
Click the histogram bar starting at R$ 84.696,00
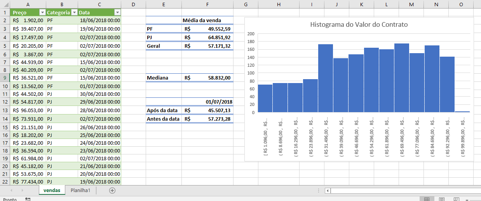coord(432,79)
